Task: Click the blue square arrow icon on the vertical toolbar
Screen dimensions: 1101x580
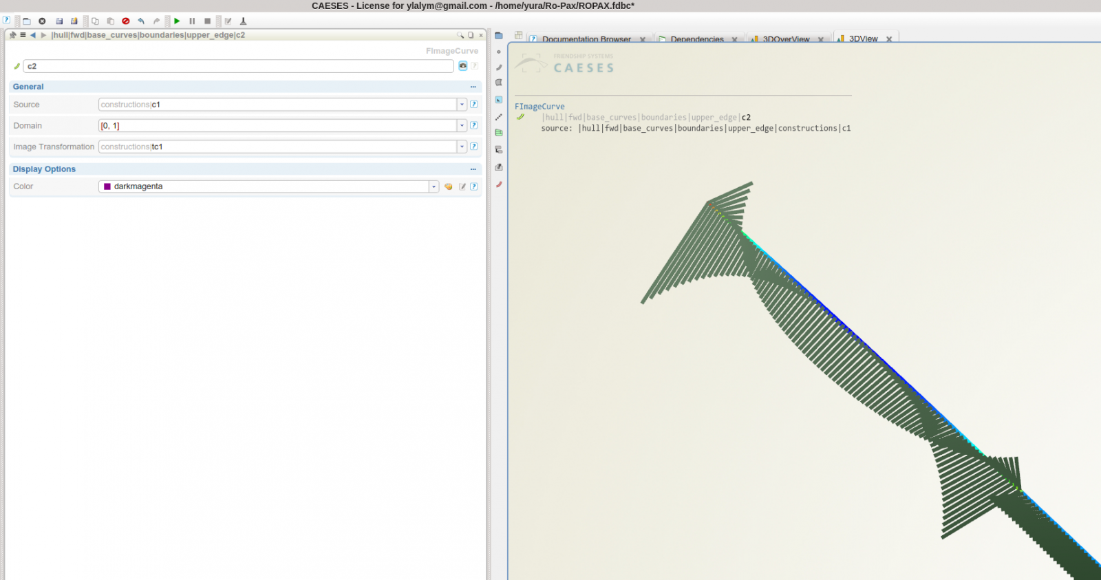Action: [x=499, y=100]
